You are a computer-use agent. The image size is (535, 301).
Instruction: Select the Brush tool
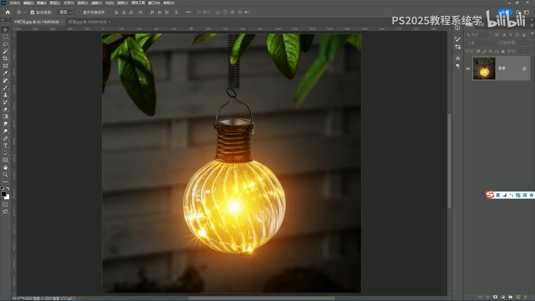(x=5, y=88)
